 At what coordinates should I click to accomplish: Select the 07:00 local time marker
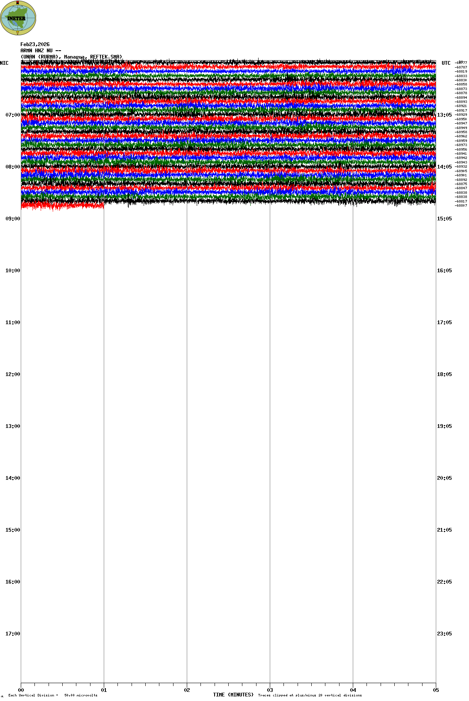[12, 115]
